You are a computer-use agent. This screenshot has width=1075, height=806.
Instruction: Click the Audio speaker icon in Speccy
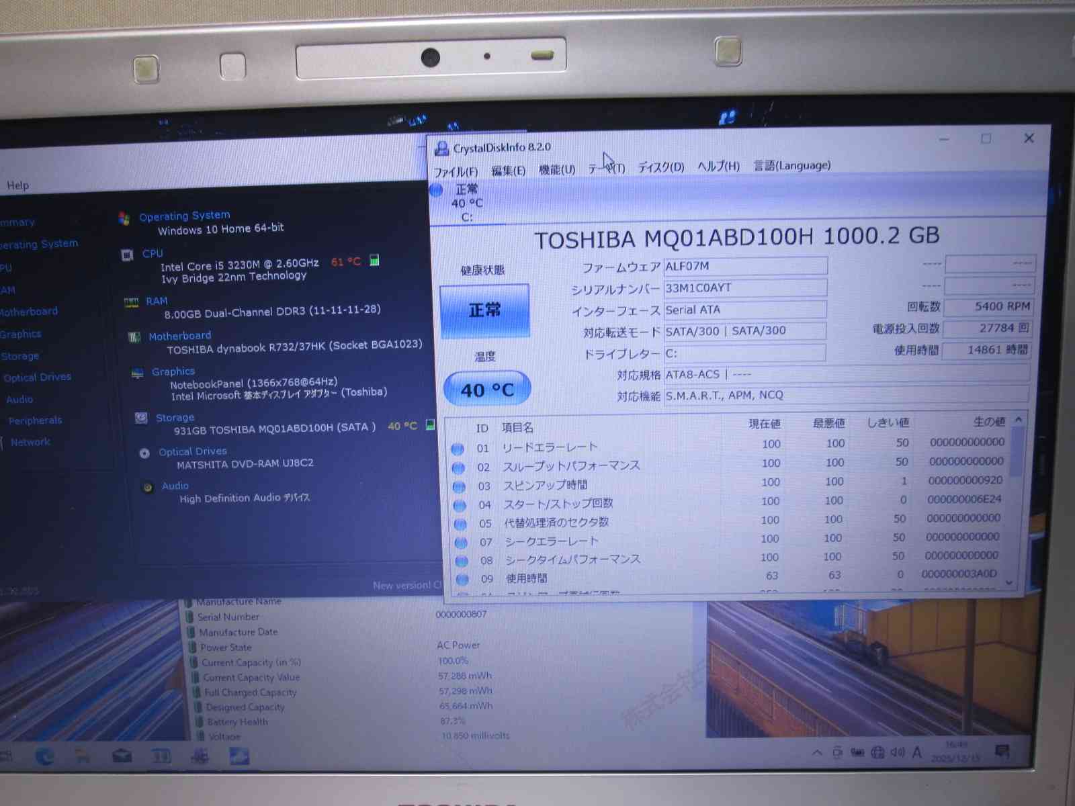pyautogui.click(x=148, y=487)
